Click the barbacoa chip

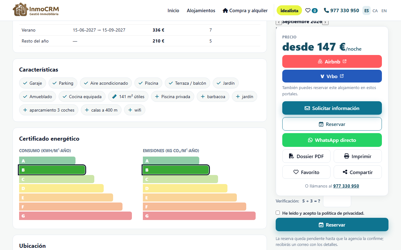click(x=213, y=97)
